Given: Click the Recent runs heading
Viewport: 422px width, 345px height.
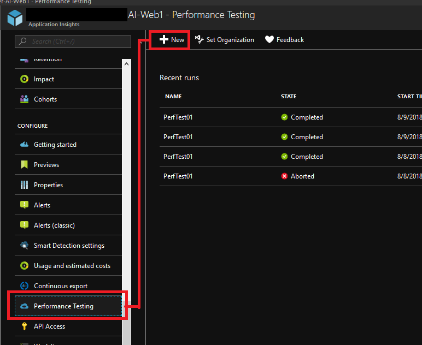Looking at the screenshot, I should [179, 78].
